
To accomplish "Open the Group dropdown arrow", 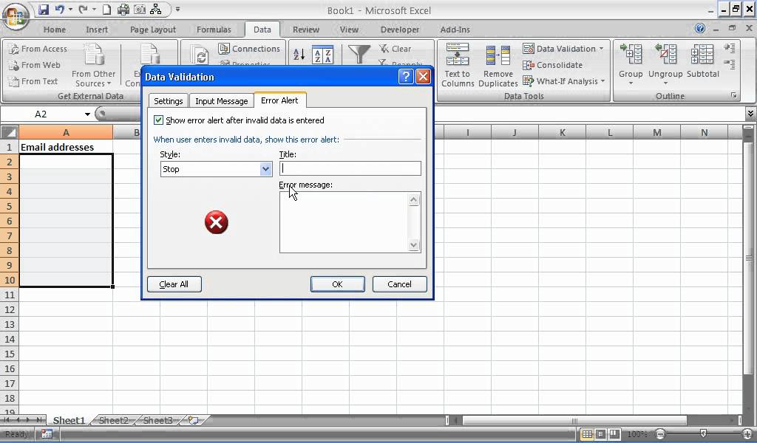I will 631,83.
